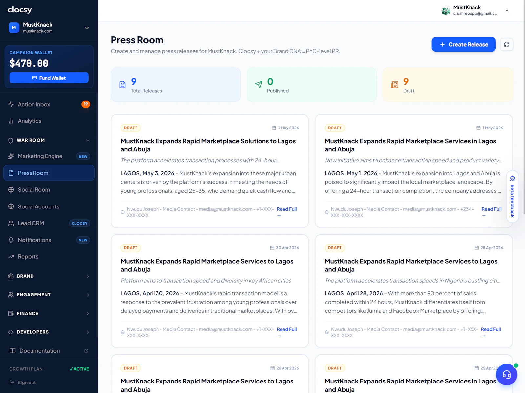Open the Beta feedback side tab
This screenshot has height=393, width=525.
513,197
